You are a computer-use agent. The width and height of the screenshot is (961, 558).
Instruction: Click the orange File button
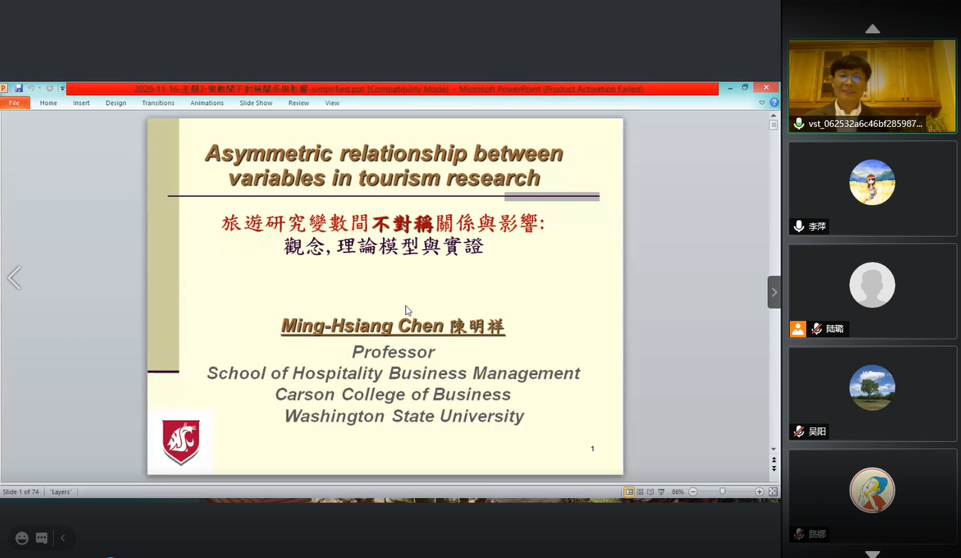(14, 103)
